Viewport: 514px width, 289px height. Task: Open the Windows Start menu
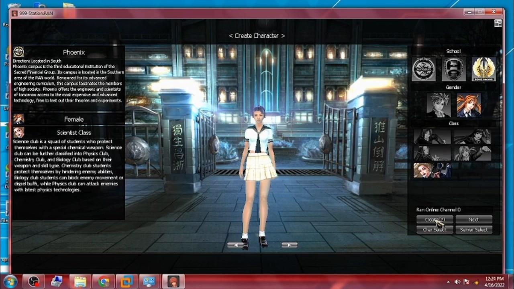pos(10,281)
